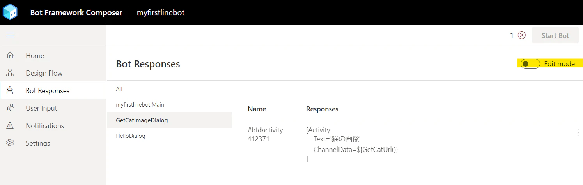The image size is (583, 185).
Task: Collapse the sidebar with the hamburger icon
Action: (x=10, y=35)
